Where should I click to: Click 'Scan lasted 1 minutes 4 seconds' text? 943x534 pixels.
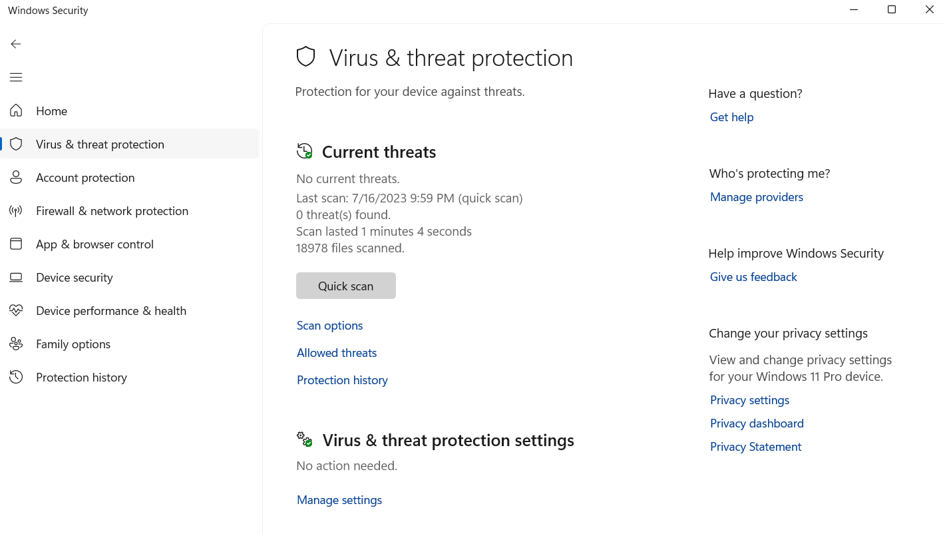coord(384,232)
